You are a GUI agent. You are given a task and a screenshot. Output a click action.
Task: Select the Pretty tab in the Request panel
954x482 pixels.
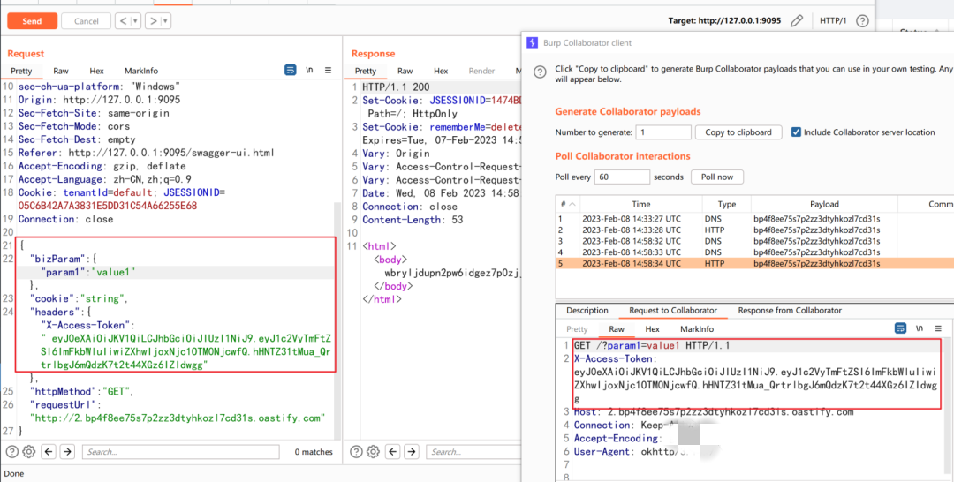(x=21, y=71)
